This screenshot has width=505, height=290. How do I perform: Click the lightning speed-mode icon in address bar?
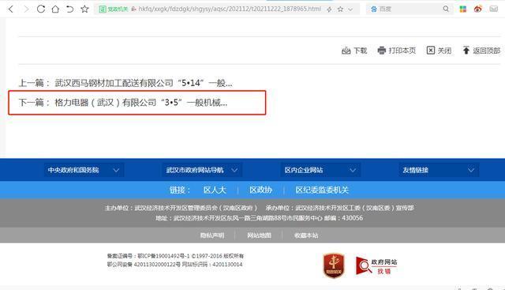(329, 9)
